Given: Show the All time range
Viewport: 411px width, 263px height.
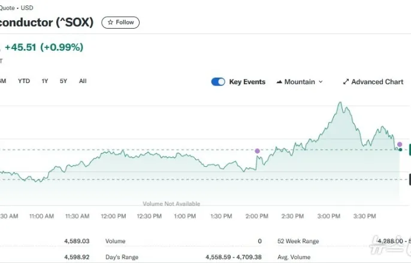Looking at the screenshot, I should tap(83, 81).
